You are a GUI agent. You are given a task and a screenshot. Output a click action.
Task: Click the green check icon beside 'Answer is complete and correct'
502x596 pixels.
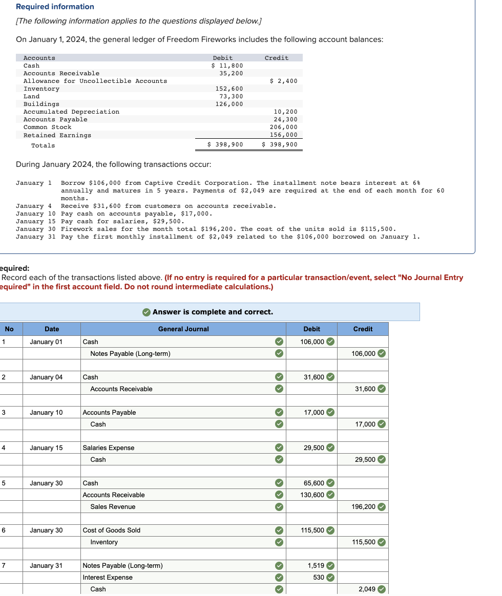pos(147,312)
